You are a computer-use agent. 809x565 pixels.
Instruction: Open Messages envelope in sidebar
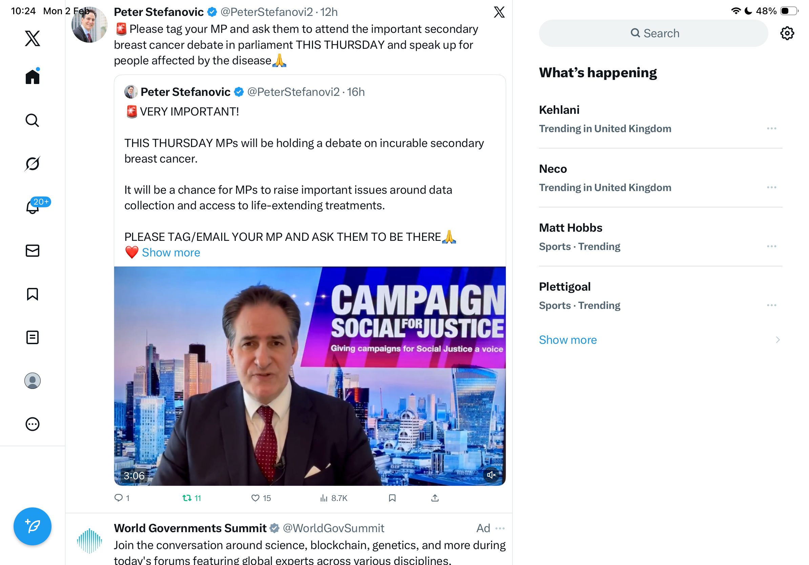pyautogui.click(x=33, y=250)
